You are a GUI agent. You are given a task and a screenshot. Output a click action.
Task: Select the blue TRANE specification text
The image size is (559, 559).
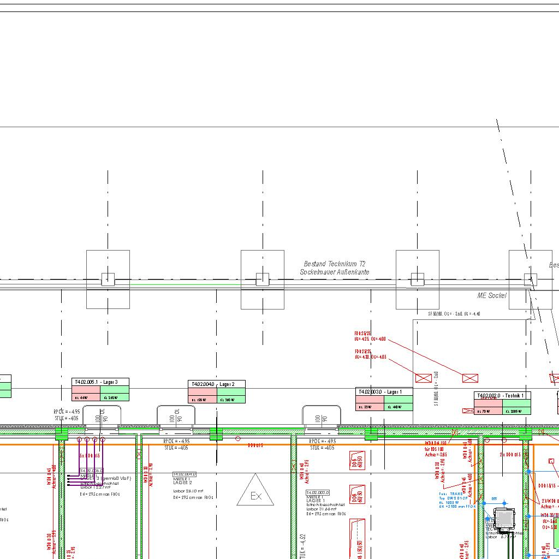pos(457,500)
